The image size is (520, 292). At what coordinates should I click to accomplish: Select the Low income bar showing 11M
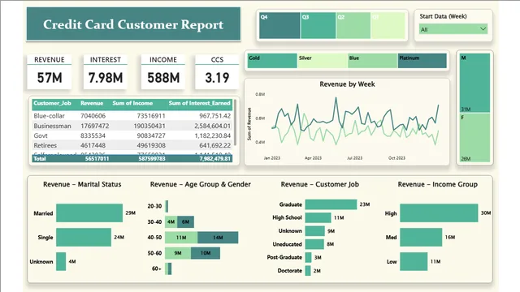[414, 261]
